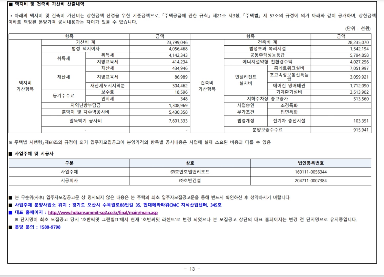Image resolution: width=384 pixels, height=277 pixels.
Task: Select the 사업주체 분양사업소 위치 address line
Action: point(118,205)
